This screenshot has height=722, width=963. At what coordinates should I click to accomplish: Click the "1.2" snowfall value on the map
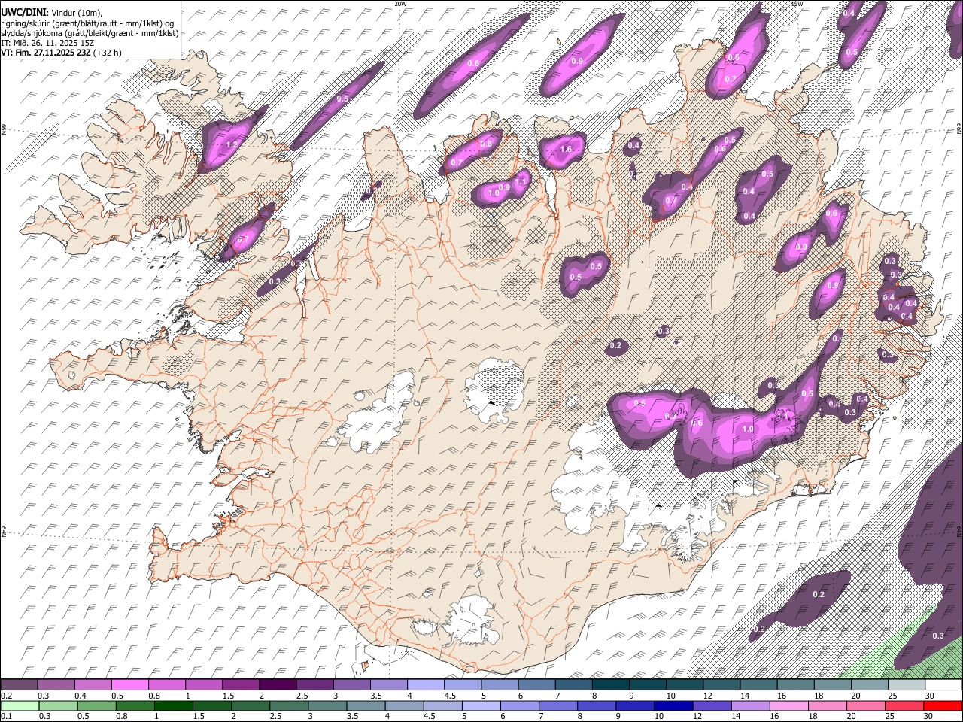click(232, 144)
